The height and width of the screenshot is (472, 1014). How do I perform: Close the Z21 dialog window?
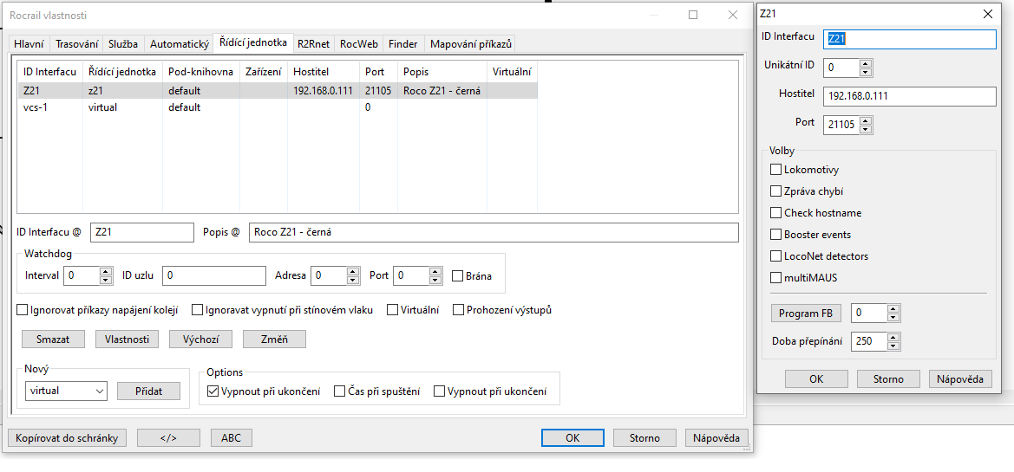coord(987,14)
